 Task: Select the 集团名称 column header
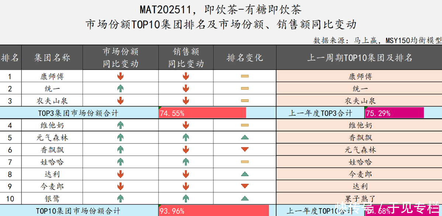click(x=52, y=58)
